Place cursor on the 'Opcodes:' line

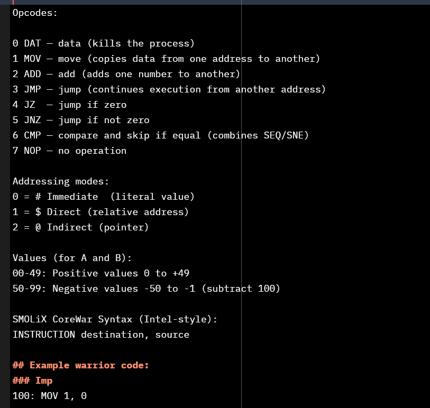35,13
